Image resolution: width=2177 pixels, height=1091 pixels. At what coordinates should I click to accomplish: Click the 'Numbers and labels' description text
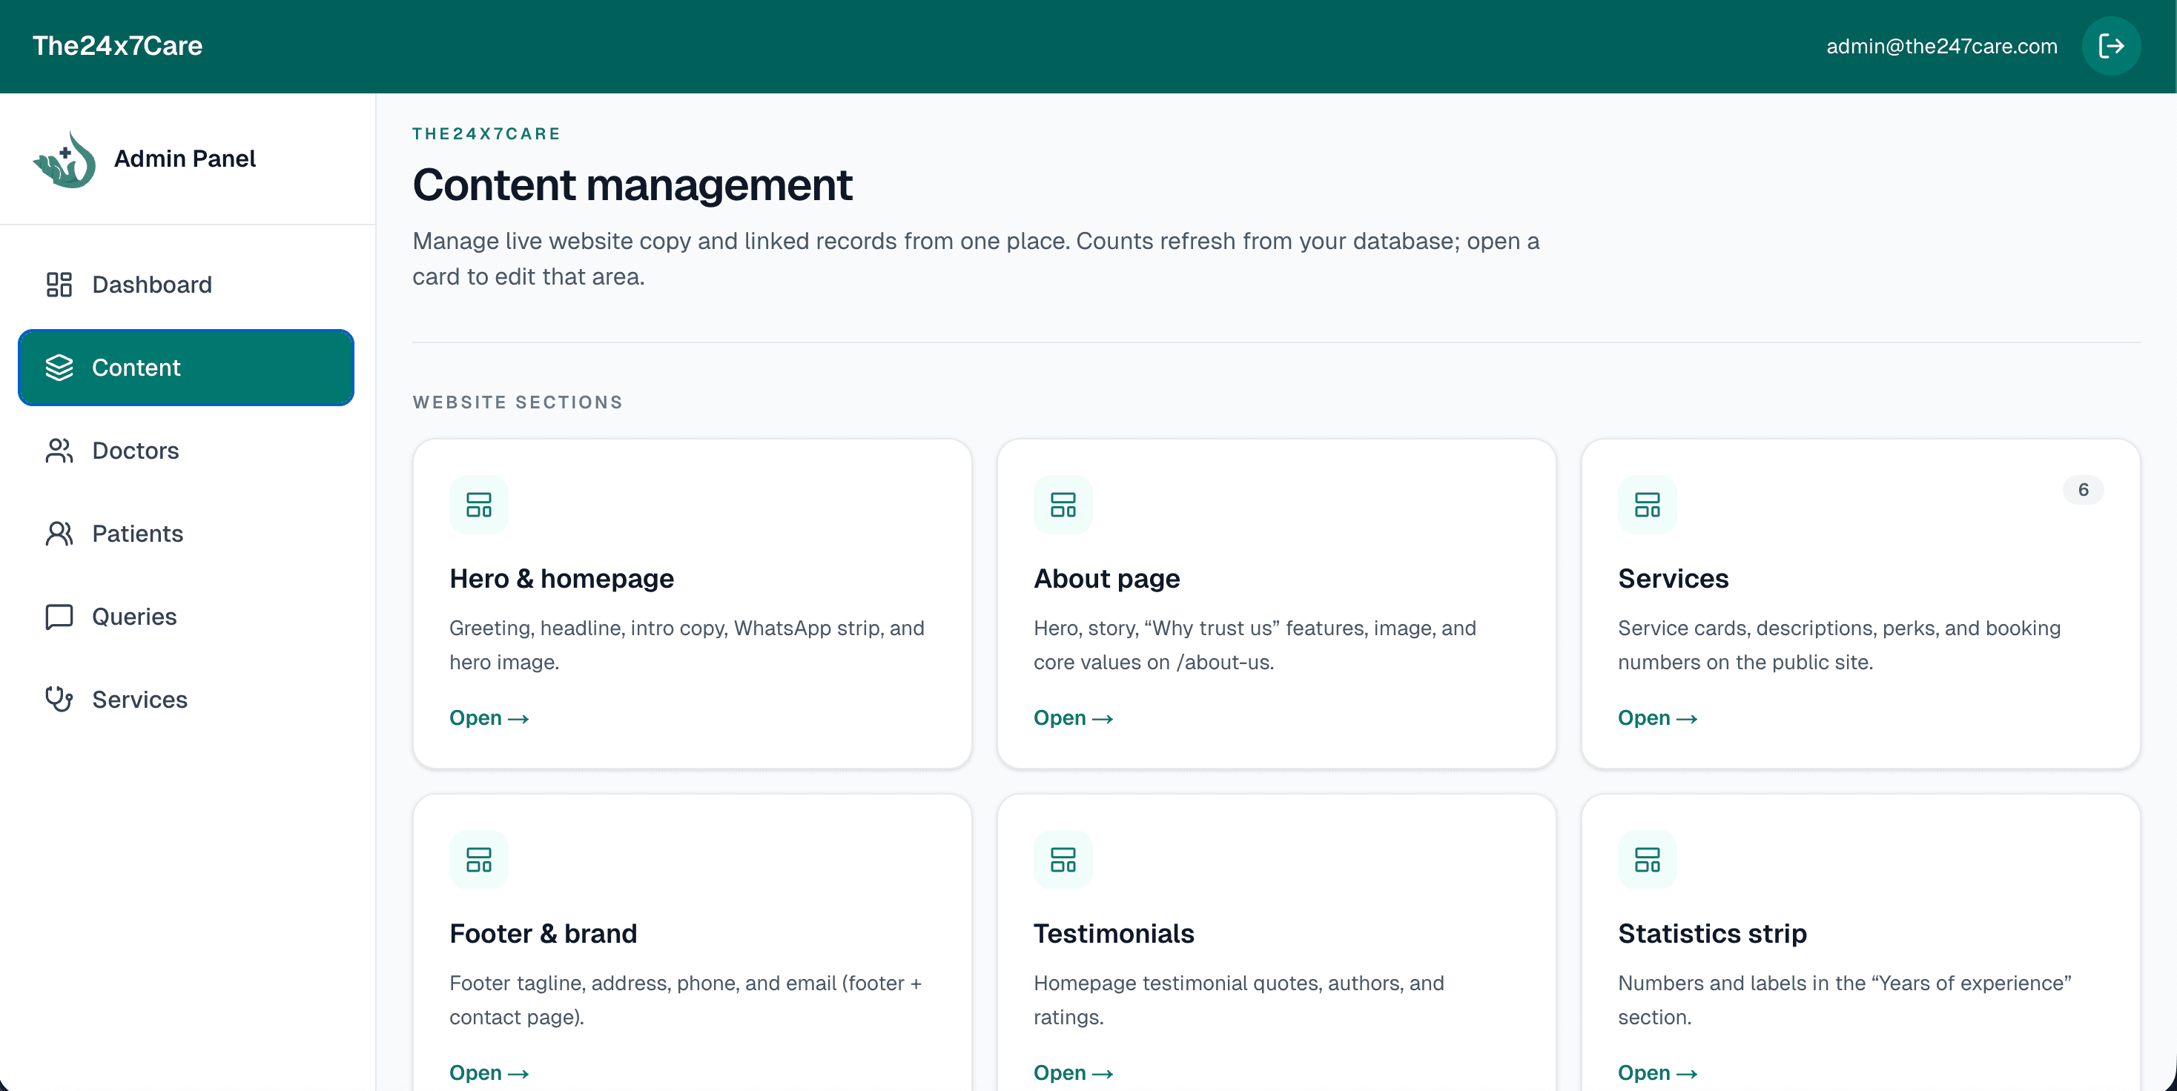pyautogui.click(x=1844, y=1000)
